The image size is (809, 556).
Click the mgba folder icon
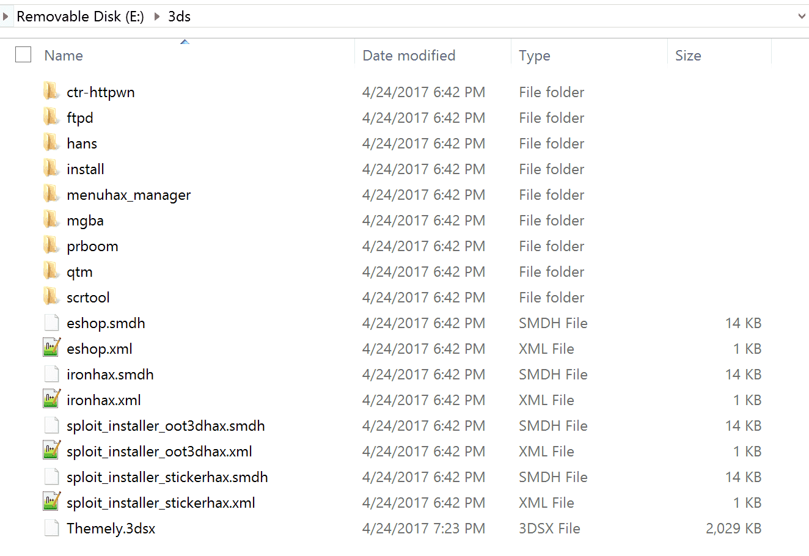click(51, 220)
